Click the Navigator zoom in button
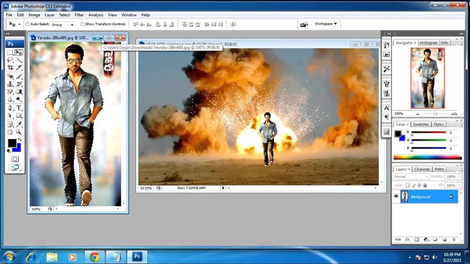This screenshot has width=470, height=264. [x=454, y=114]
